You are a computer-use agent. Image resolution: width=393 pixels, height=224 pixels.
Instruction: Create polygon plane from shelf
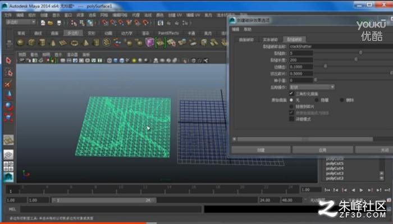[x=63, y=43]
